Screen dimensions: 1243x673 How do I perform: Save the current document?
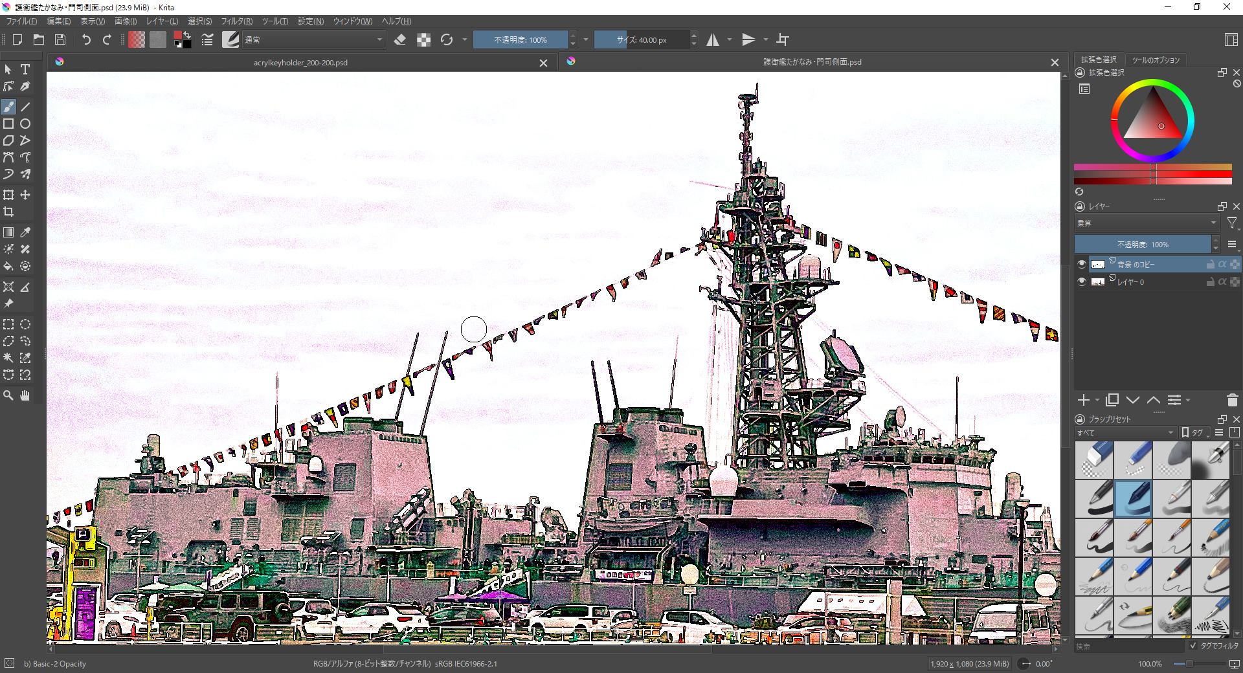(60, 39)
